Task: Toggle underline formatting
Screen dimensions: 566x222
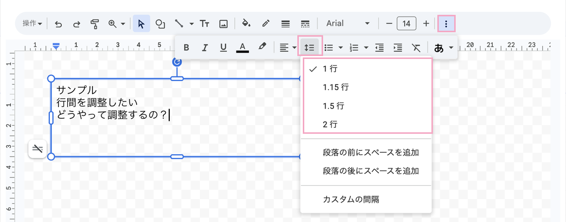Action: 224,48
